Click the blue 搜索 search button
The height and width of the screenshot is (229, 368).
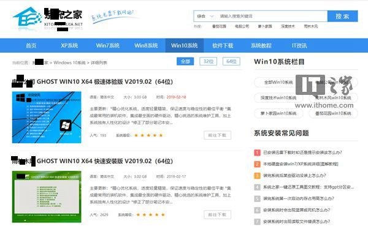point(342,16)
